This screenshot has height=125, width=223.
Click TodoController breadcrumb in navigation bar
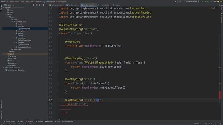(x=49, y=2)
